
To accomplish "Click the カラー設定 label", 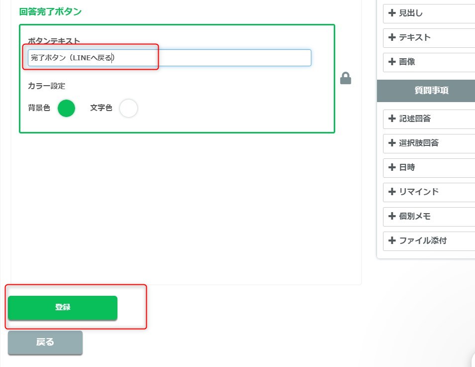I will pyautogui.click(x=46, y=86).
